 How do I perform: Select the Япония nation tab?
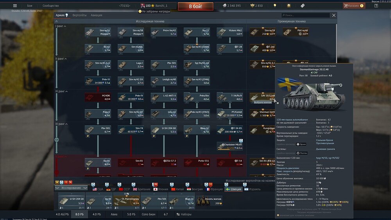161,189
